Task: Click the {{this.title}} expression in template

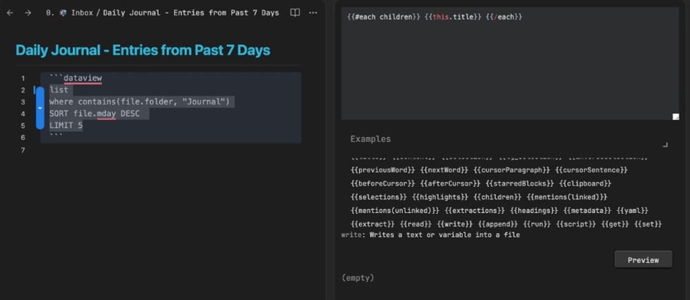Action: click(453, 17)
